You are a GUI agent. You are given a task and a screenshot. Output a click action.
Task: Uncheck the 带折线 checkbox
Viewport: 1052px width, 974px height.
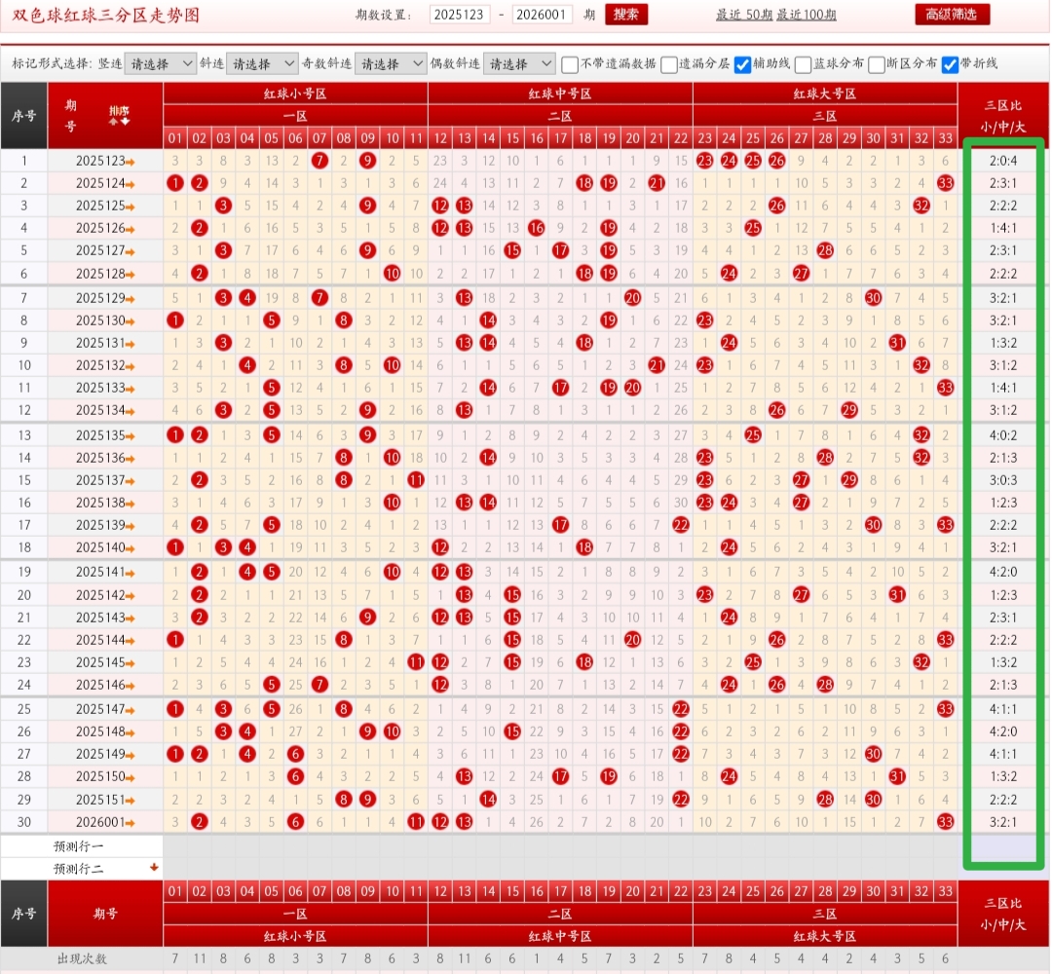pyautogui.click(x=950, y=64)
